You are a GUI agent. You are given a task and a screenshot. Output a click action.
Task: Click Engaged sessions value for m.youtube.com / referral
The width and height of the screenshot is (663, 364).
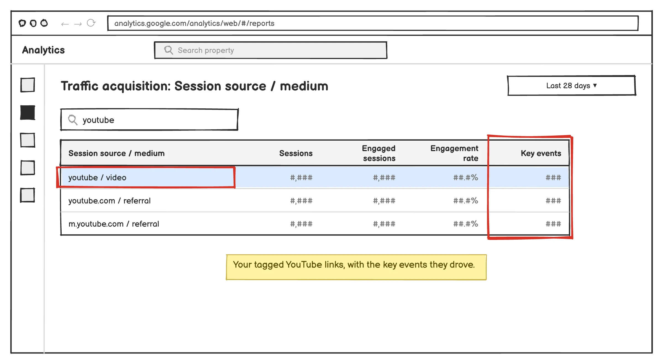tap(384, 224)
